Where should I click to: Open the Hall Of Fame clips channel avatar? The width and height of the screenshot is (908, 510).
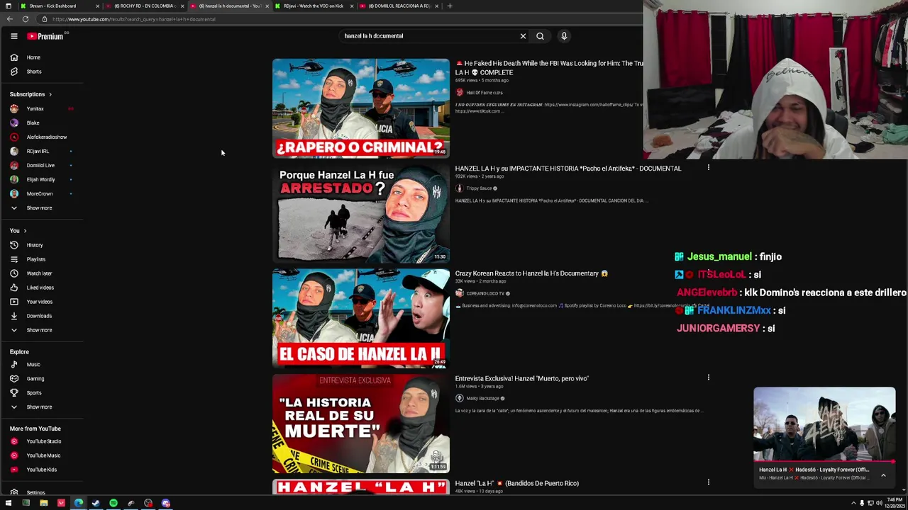(x=459, y=93)
